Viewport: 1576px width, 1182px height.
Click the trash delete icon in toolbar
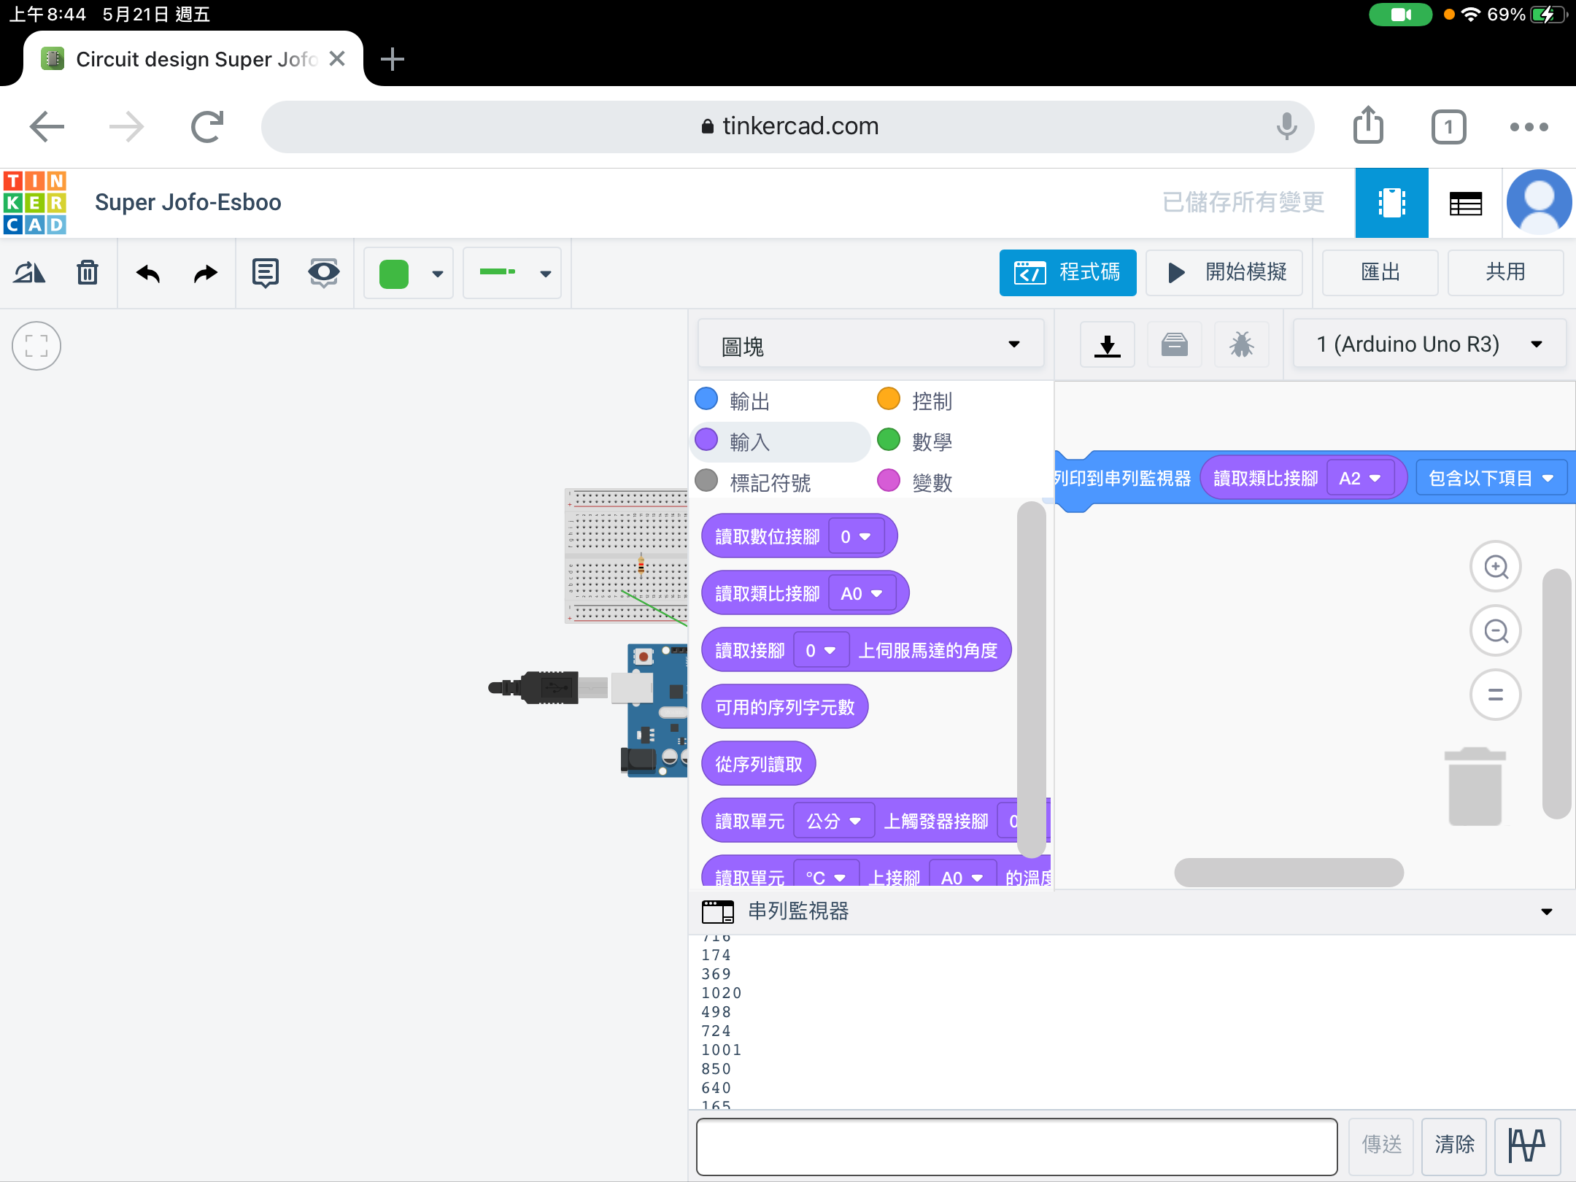click(88, 273)
